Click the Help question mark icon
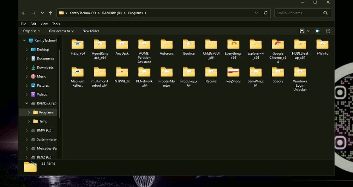The height and width of the screenshot is (187, 353). click(x=328, y=31)
